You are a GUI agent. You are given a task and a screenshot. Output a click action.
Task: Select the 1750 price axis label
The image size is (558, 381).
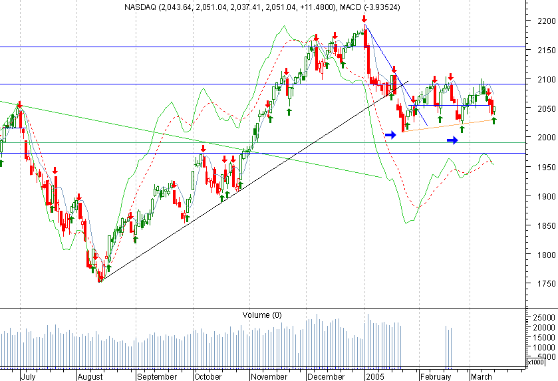coord(546,283)
